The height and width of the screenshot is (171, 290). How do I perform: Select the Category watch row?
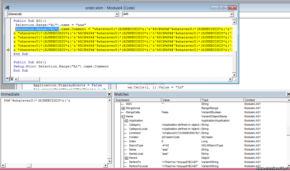[201, 125]
